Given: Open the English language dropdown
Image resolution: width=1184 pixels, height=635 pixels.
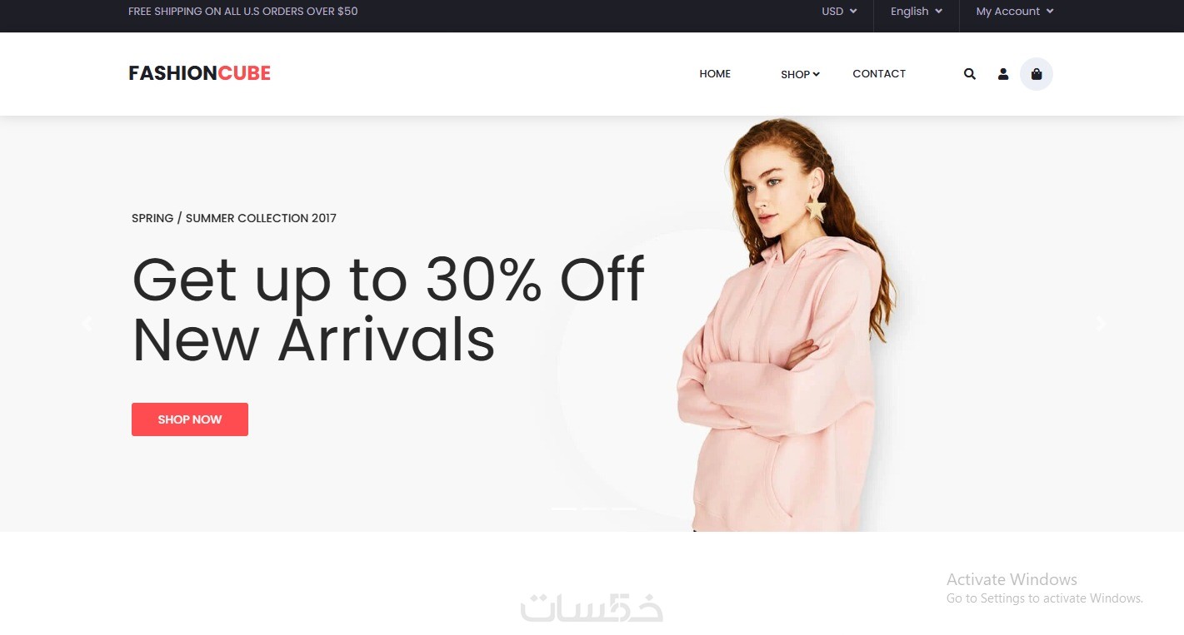Looking at the screenshot, I should pos(916,12).
